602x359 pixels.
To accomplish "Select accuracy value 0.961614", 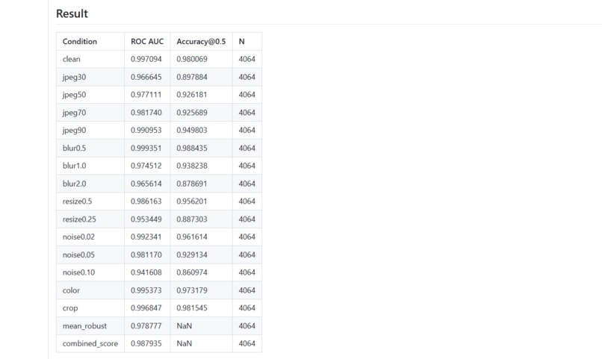I will [192, 237].
